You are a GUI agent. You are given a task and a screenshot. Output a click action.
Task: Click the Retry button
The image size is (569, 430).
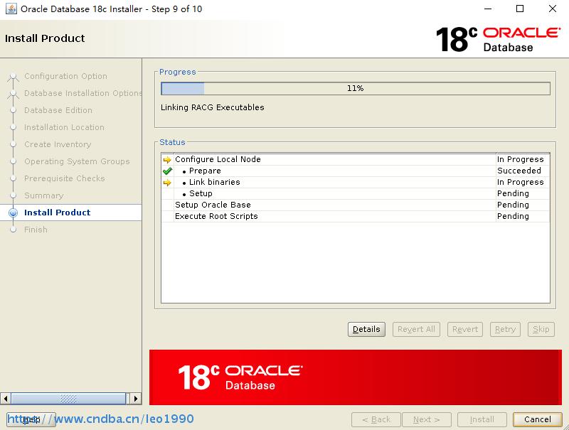[505, 329]
